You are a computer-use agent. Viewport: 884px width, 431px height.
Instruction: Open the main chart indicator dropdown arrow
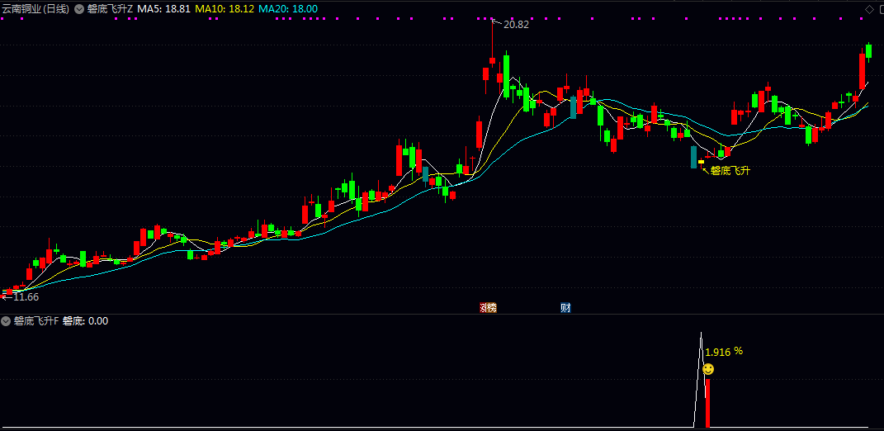[x=79, y=9]
